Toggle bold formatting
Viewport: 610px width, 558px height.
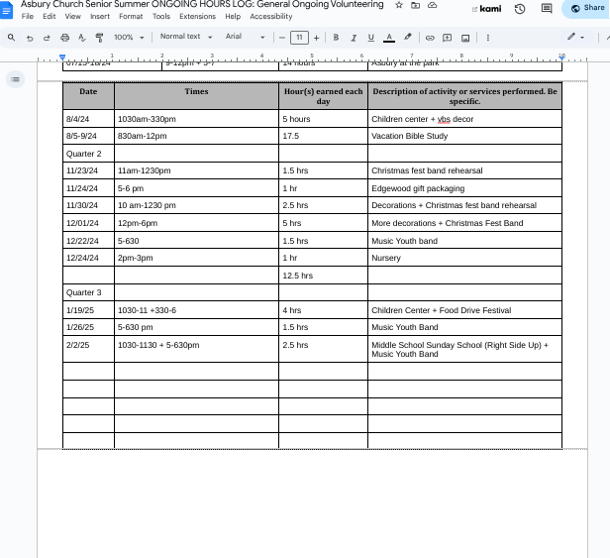[336, 38]
